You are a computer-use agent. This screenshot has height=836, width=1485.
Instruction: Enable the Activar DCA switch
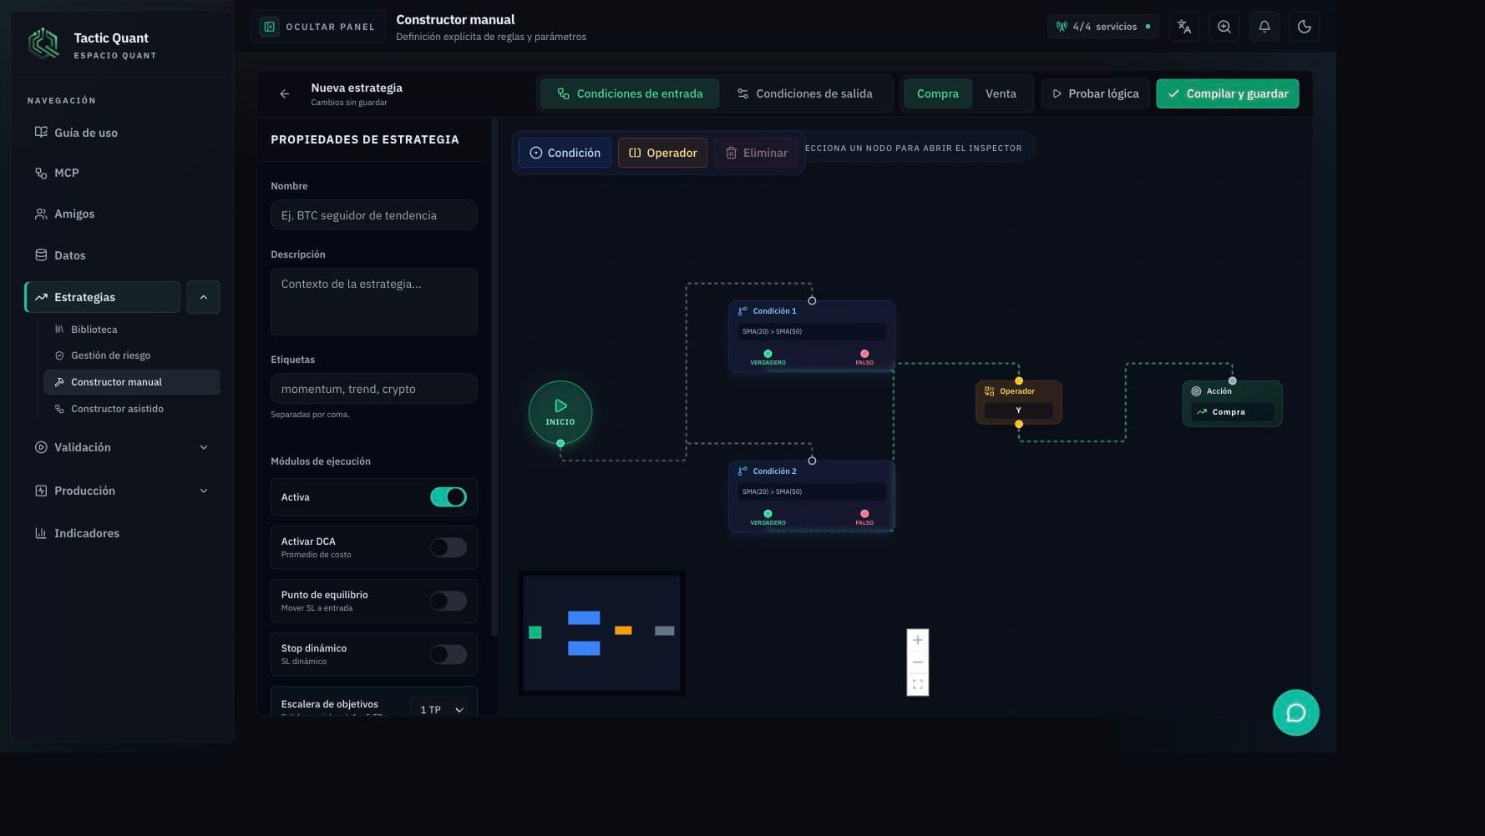click(449, 547)
